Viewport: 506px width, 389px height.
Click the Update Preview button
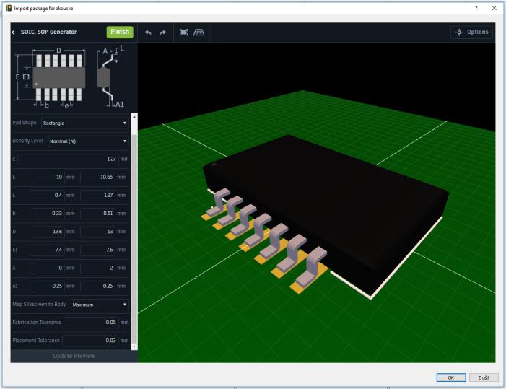(74, 356)
